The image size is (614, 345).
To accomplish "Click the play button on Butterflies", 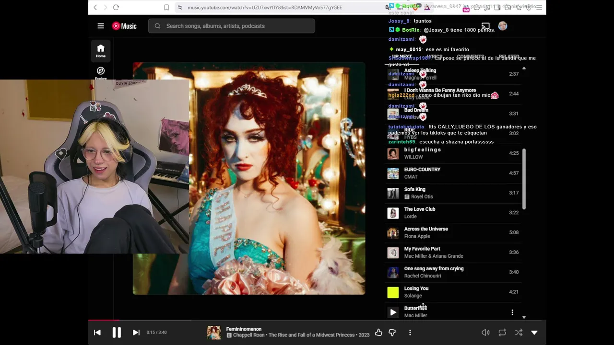I will coord(393,312).
